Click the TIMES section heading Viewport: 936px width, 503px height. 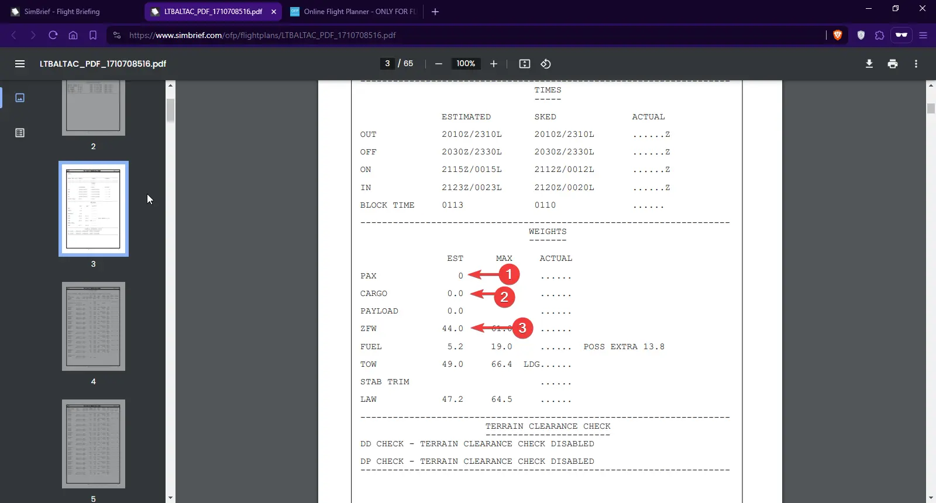click(x=548, y=90)
